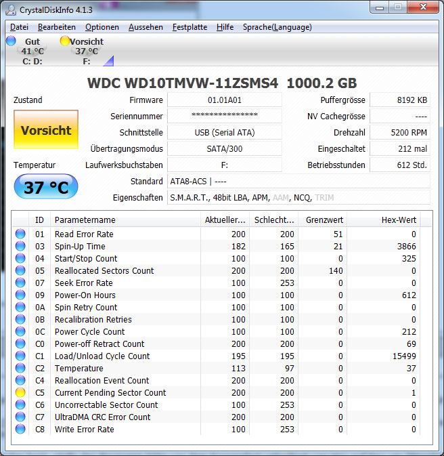444x456 pixels.
Task: Click the blue status ball for C: D:
Action: 11,41
